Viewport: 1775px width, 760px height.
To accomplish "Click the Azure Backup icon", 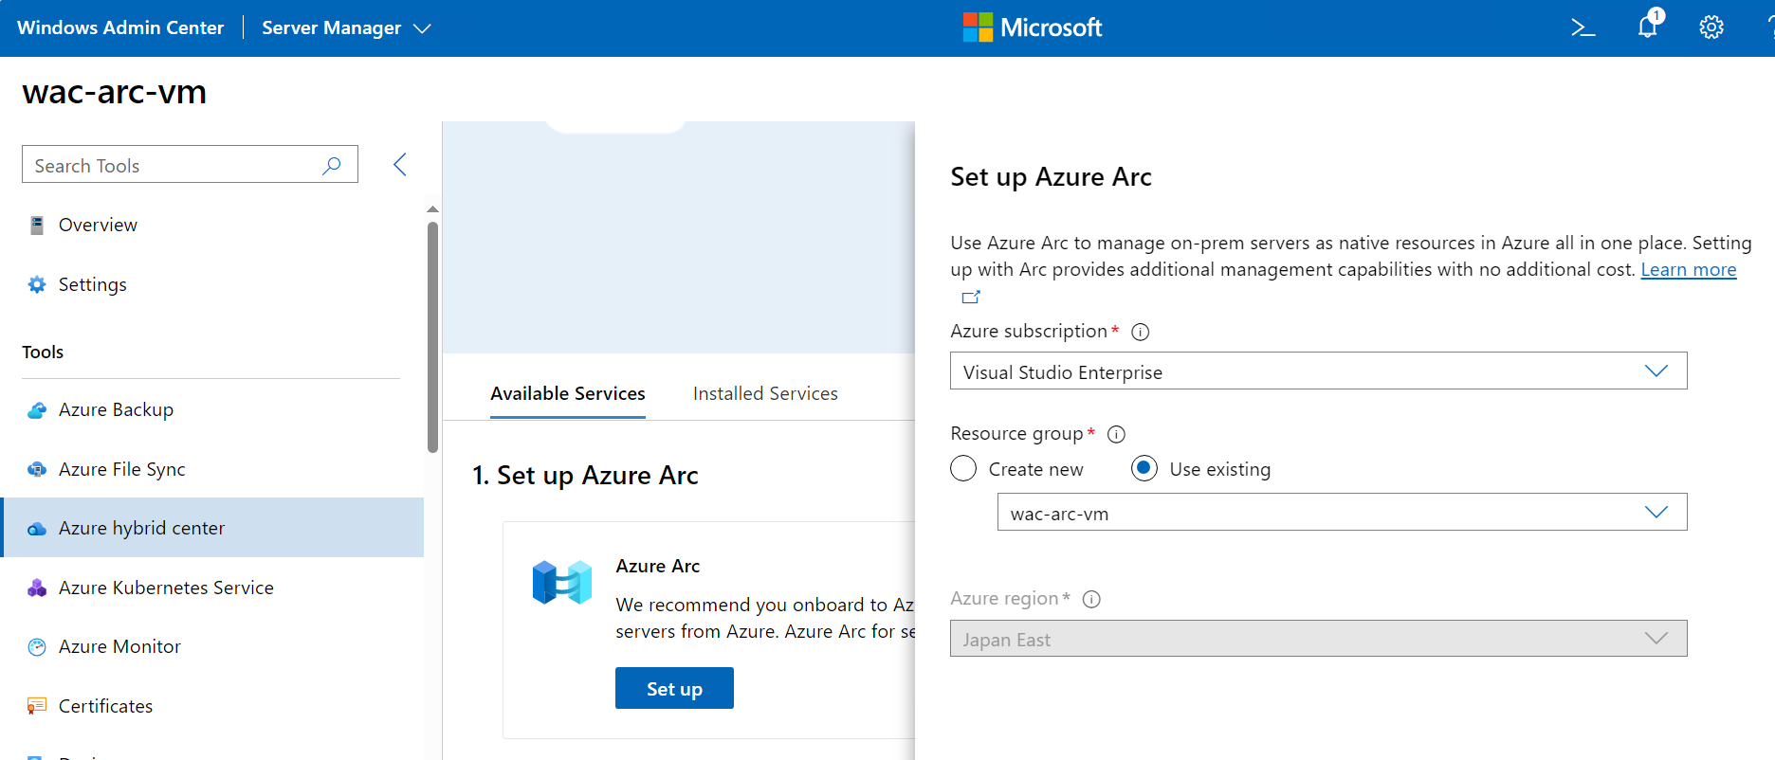I will click(37, 410).
